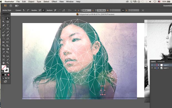Select the Pencil tool

(x=7, y=32)
